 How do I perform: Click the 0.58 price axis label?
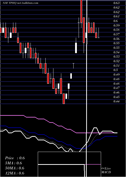point(116,30)
